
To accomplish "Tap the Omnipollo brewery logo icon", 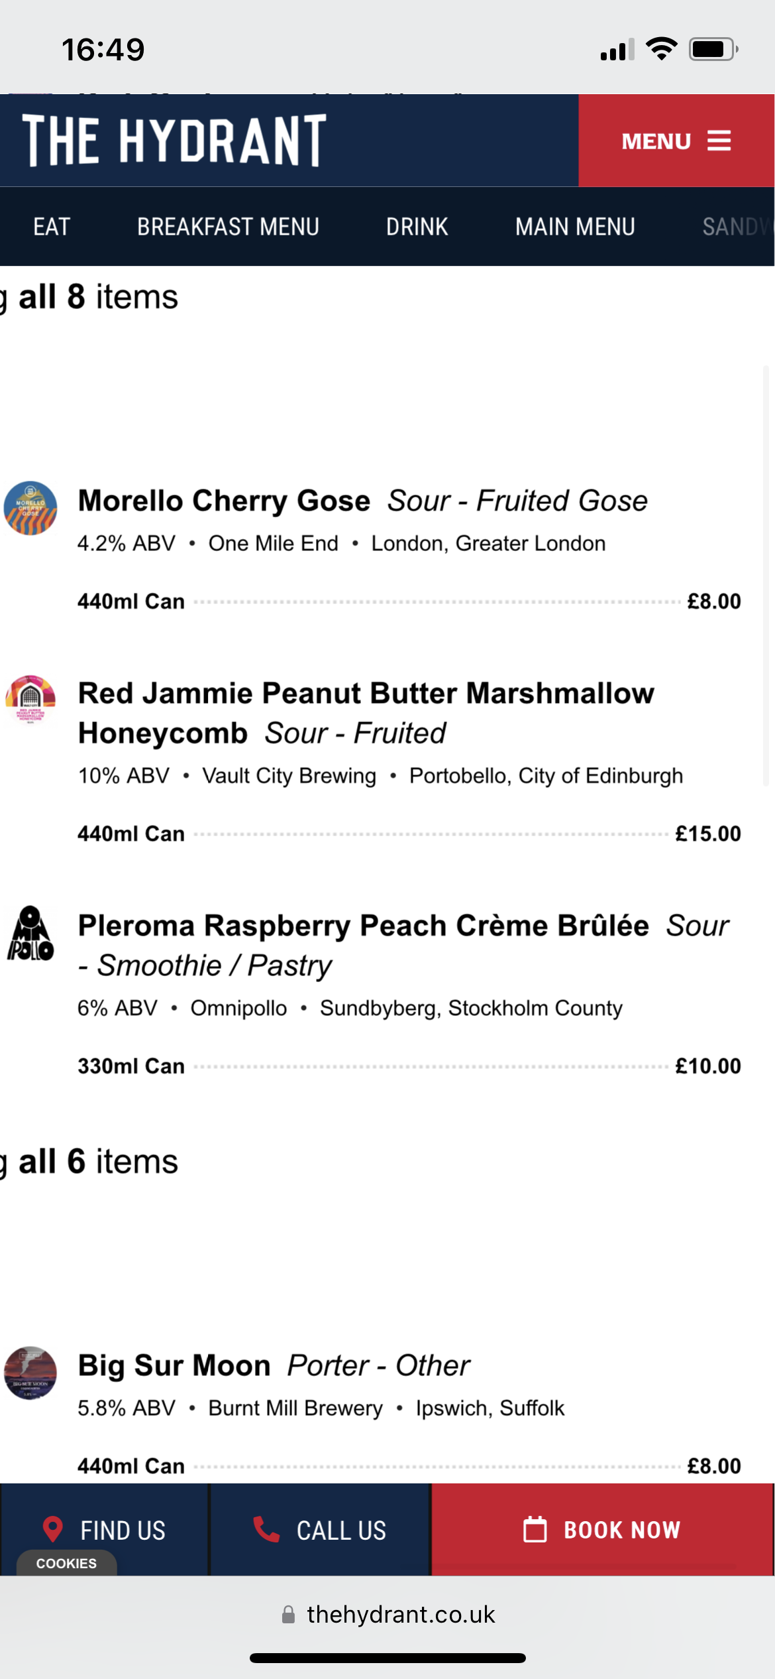I will click(x=30, y=934).
